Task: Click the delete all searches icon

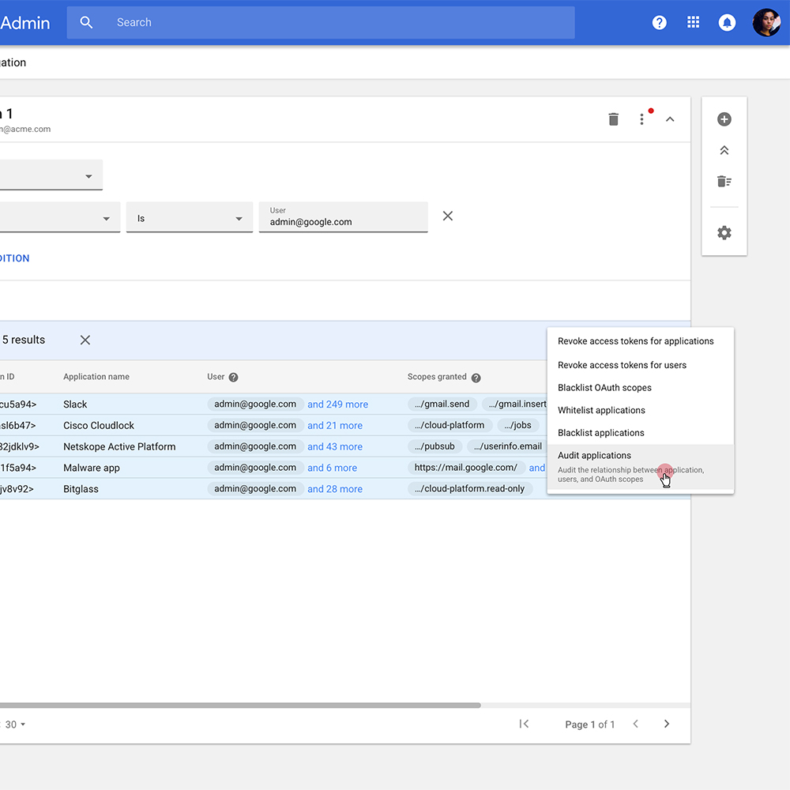Action: [x=724, y=182]
